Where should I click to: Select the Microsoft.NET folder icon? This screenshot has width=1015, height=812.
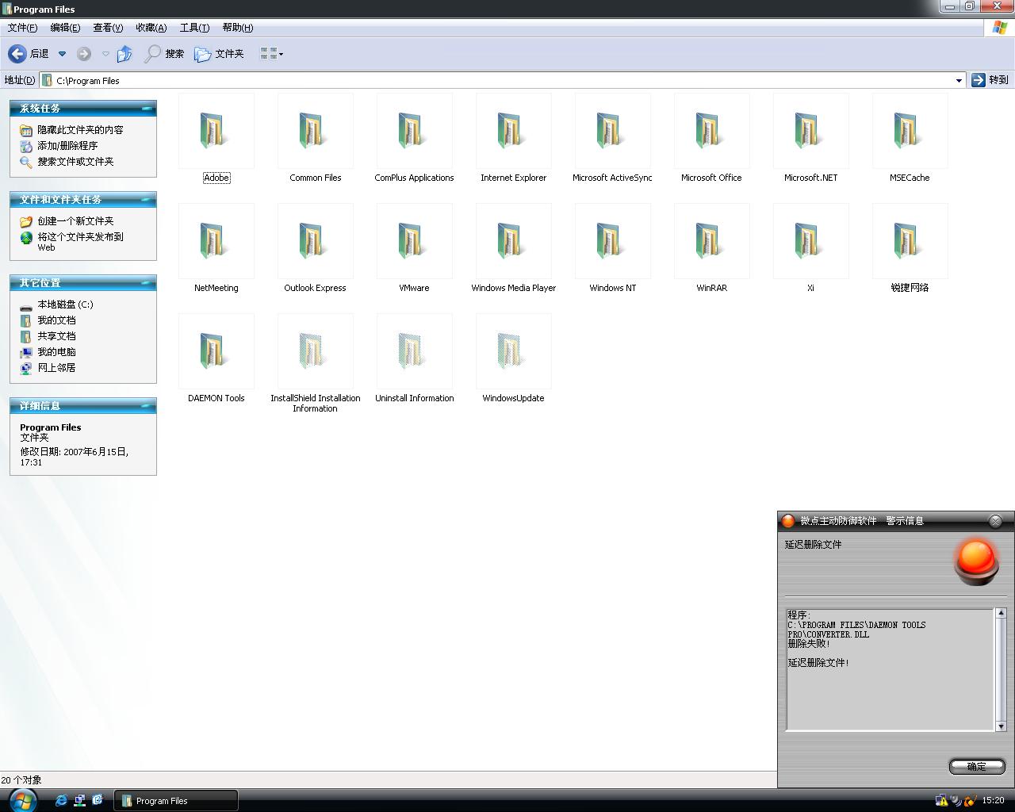point(810,131)
